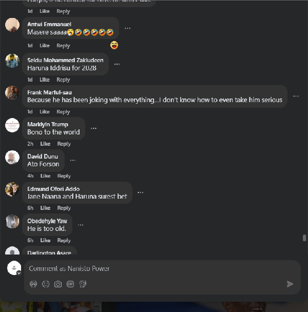Open more options for Frank Marful-sau's comment
This screenshot has width=308, height=312.
[296, 96]
